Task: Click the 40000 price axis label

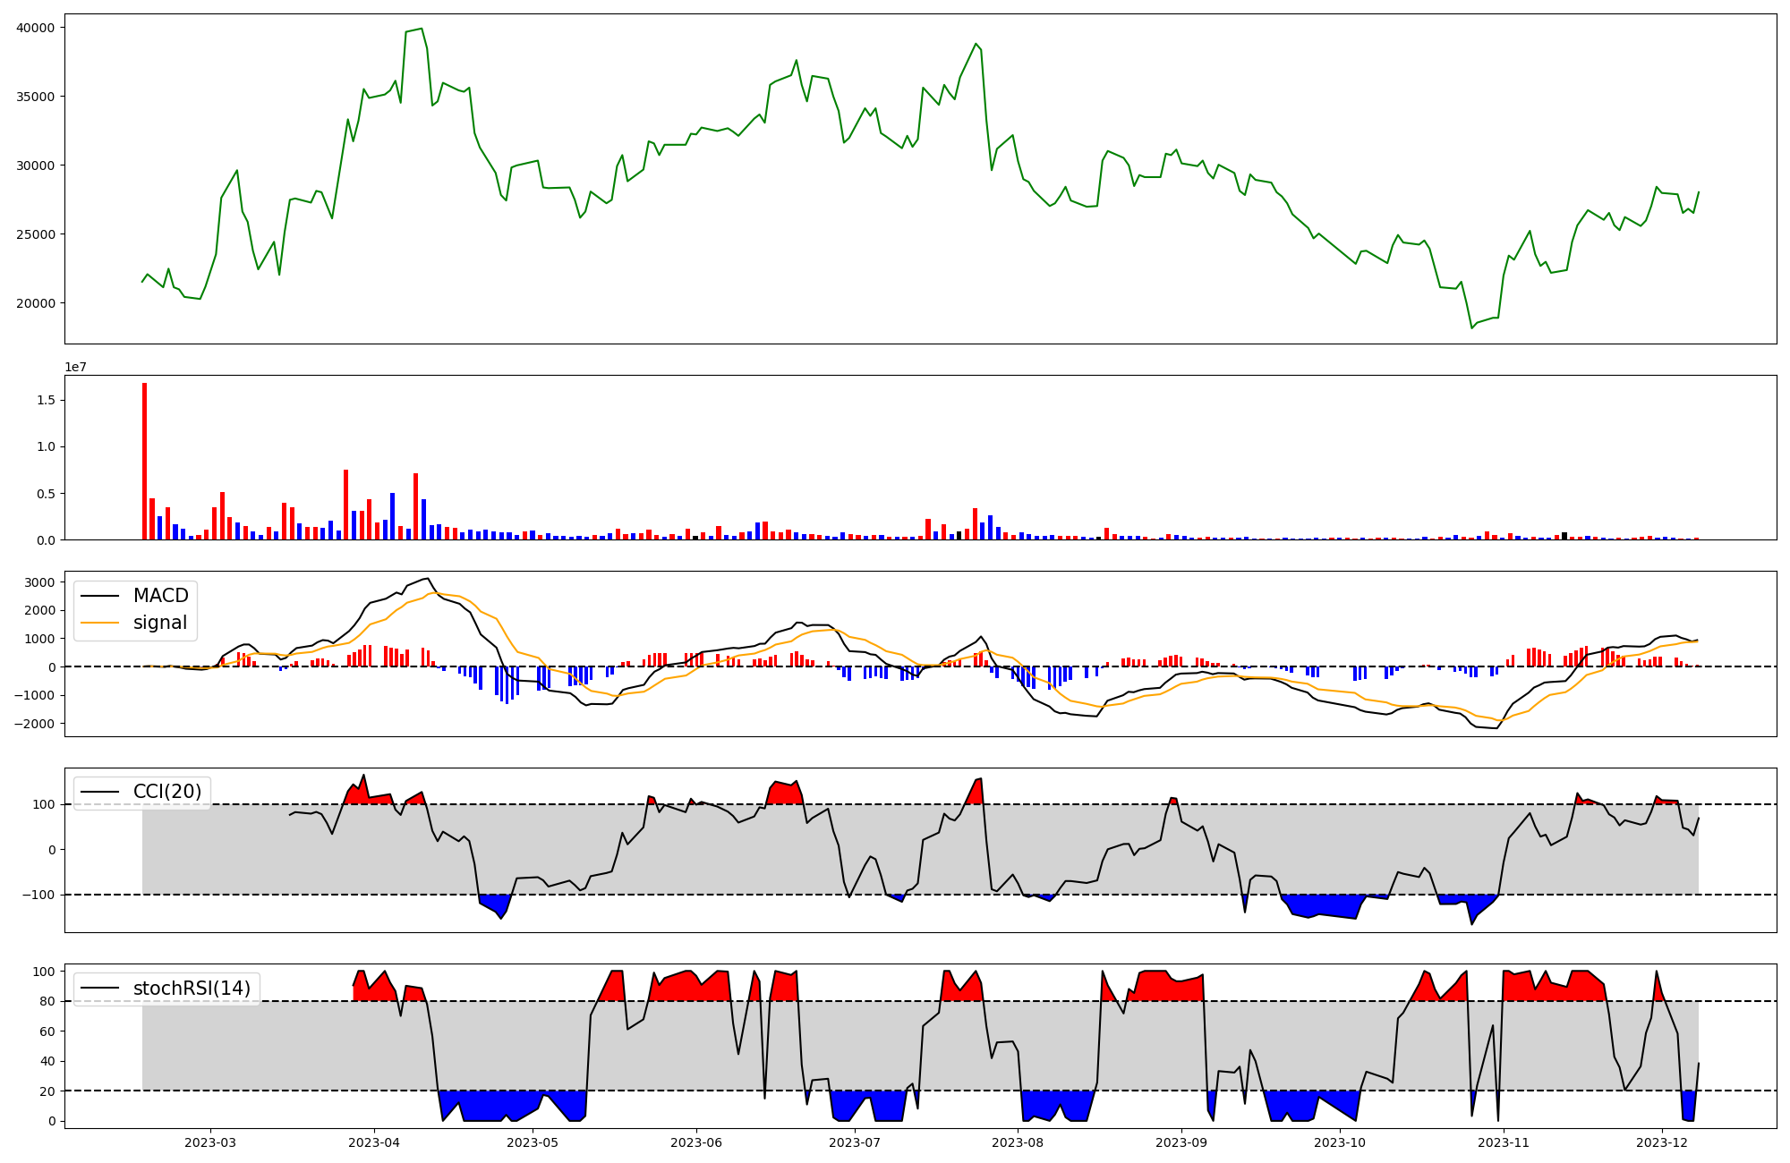Action: click(x=36, y=28)
